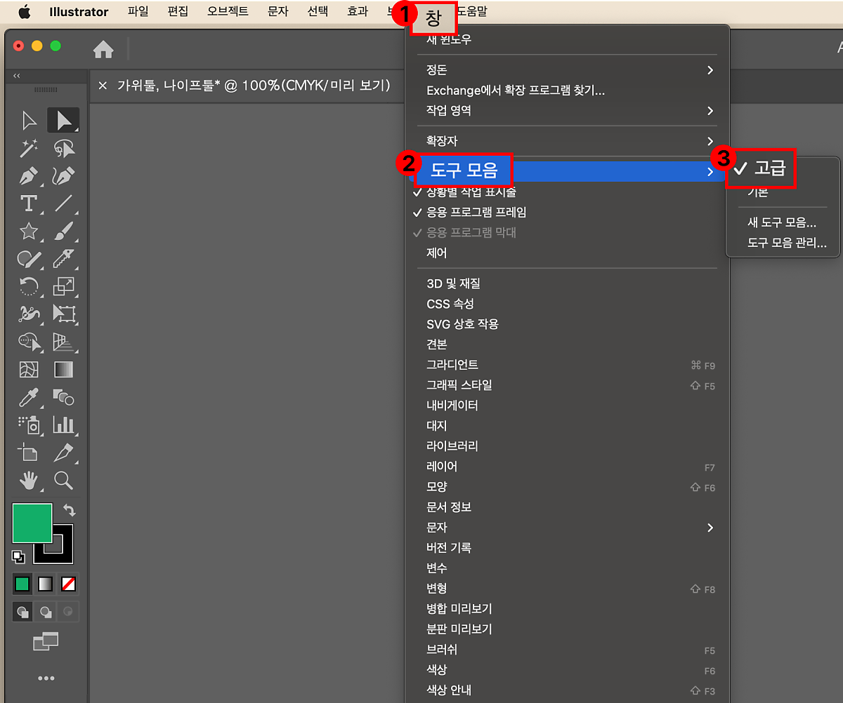Open 도구 모음 관리... dialog
This screenshot has height=703, width=843.
coord(786,243)
